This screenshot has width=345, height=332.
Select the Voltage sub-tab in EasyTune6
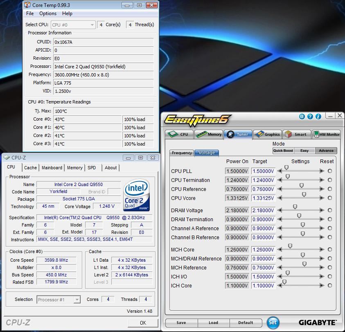[207, 153]
